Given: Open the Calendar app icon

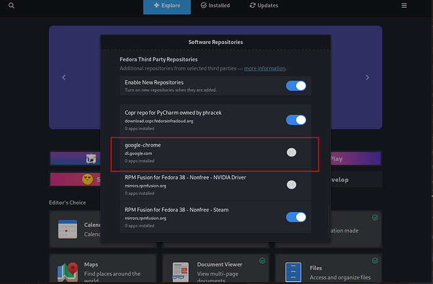Looking at the screenshot, I should [68, 229].
